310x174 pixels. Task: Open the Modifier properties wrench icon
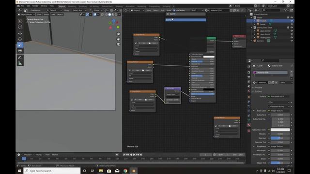(249, 101)
